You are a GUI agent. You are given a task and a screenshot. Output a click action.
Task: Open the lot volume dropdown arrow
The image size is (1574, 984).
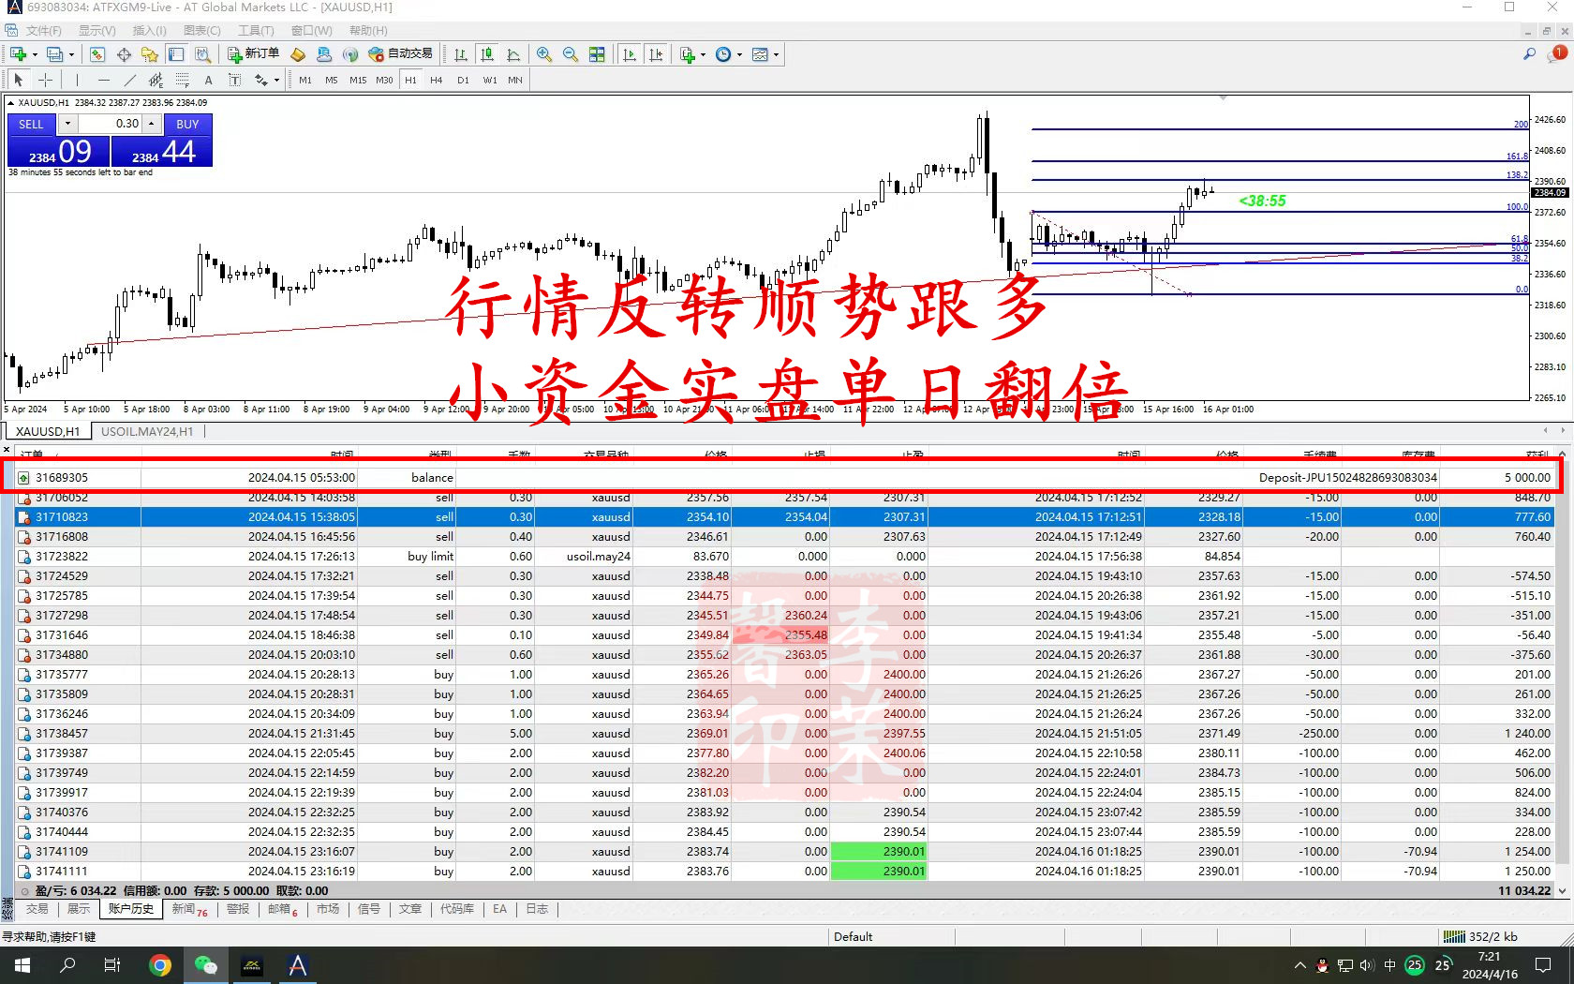[67, 124]
